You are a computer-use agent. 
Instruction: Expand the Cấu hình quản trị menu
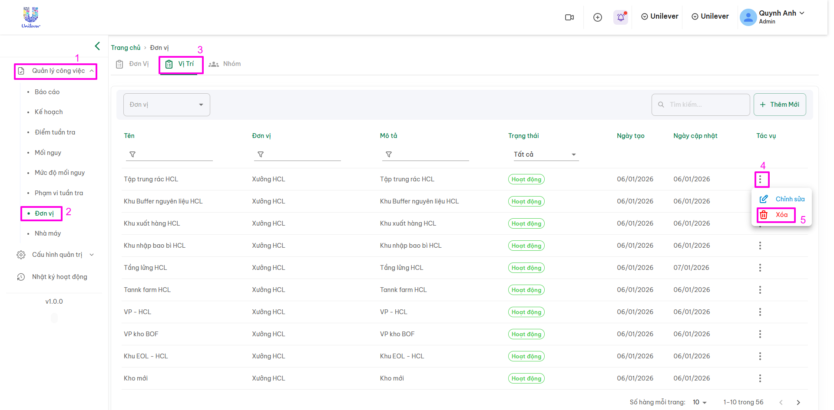click(x=56, y=255)
